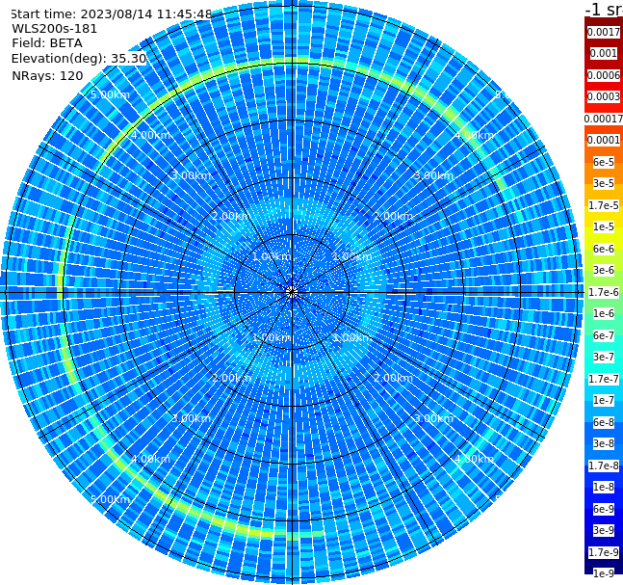Screen dimensions: 623x585
Task: Click the 1e-7 colorbar value
Action: pyautogui.click(x=604, y=400)
